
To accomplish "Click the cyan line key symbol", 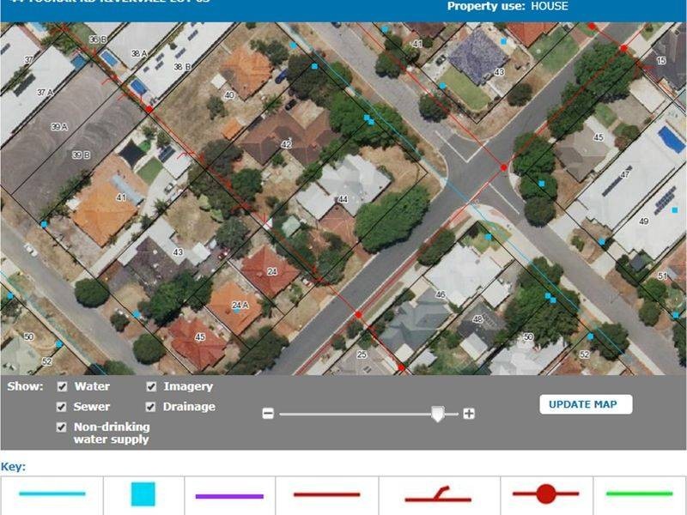I will pyautogui.click(x=52, y=494).
